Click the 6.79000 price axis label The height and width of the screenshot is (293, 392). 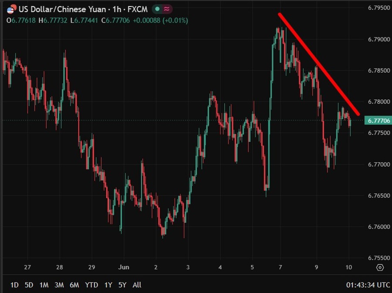[x=379, y=39]
